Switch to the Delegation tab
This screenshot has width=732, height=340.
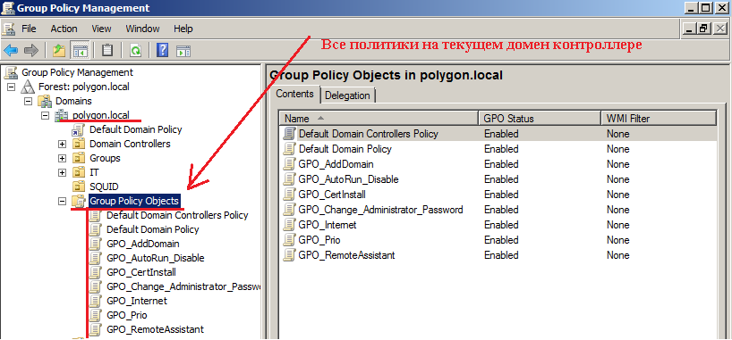347,95
